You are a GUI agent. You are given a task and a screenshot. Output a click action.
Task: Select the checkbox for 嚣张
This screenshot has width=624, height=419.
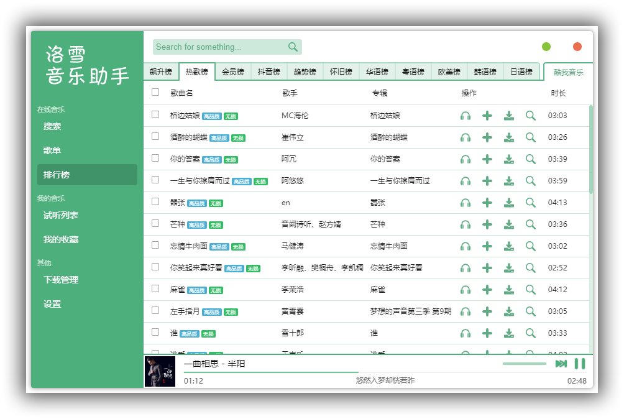(x=155, y=202)
